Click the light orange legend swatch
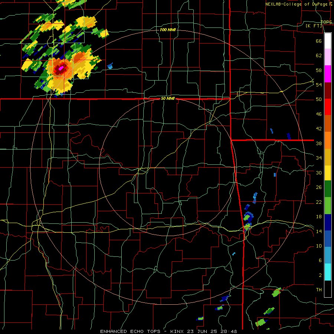Image resolution: width=334 pixels, height=334 pixels. [x=328, y=140]
